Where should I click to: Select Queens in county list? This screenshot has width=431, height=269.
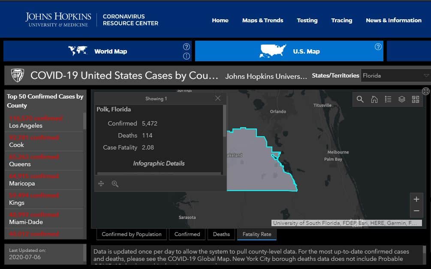click(x=44, y=161)
